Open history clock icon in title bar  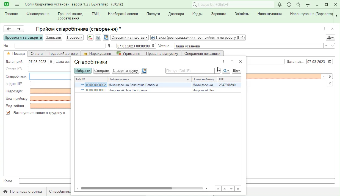pos(289,4)
